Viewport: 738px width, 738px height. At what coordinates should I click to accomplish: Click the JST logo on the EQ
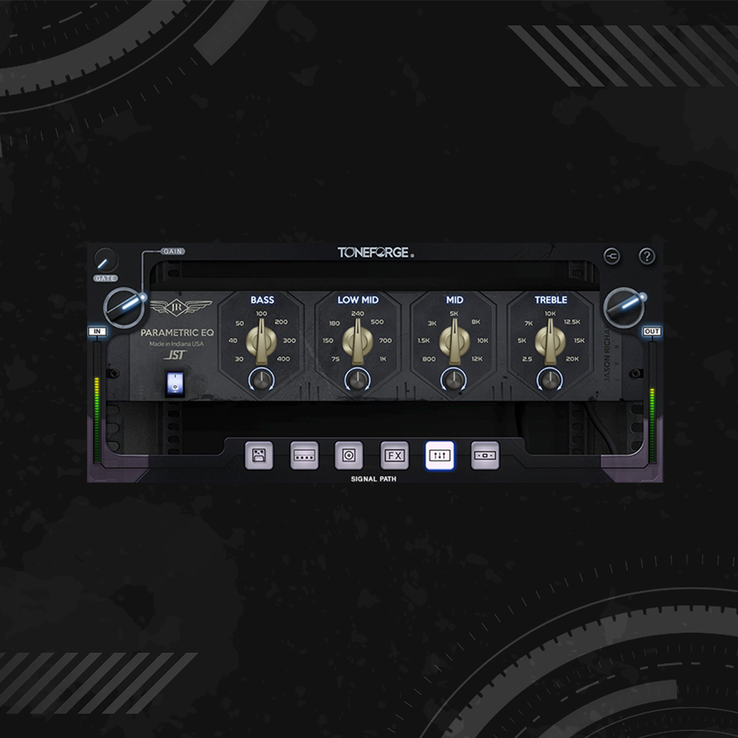pos(175,355)
